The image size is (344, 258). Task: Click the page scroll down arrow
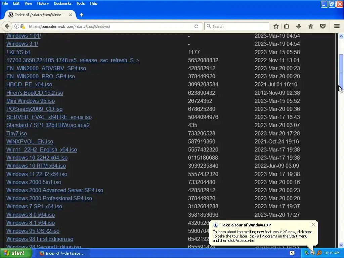pos(341,245)
